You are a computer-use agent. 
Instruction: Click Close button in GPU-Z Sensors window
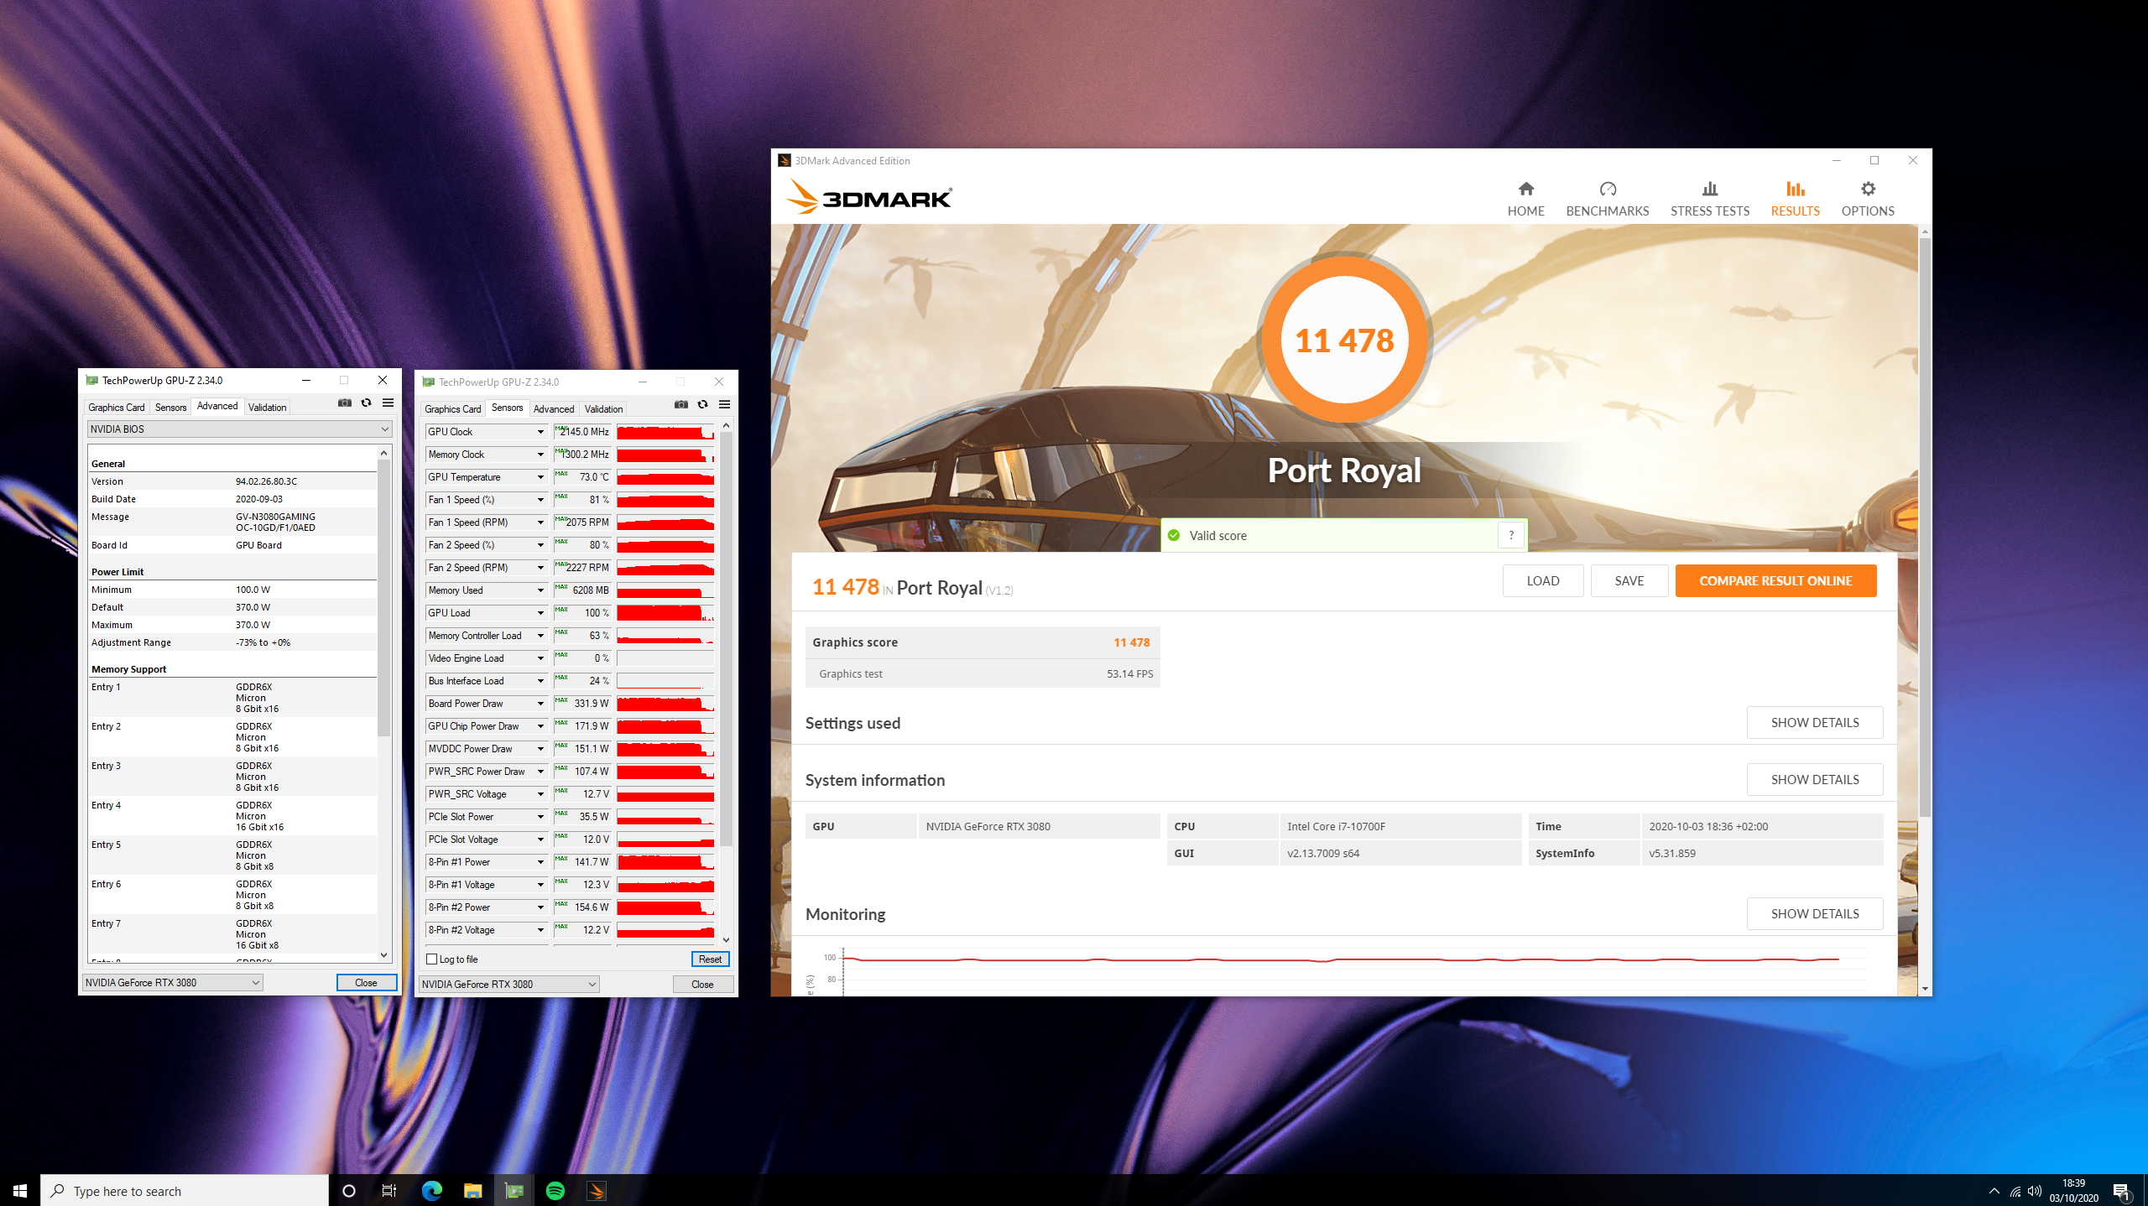click(x=702, y=984)
